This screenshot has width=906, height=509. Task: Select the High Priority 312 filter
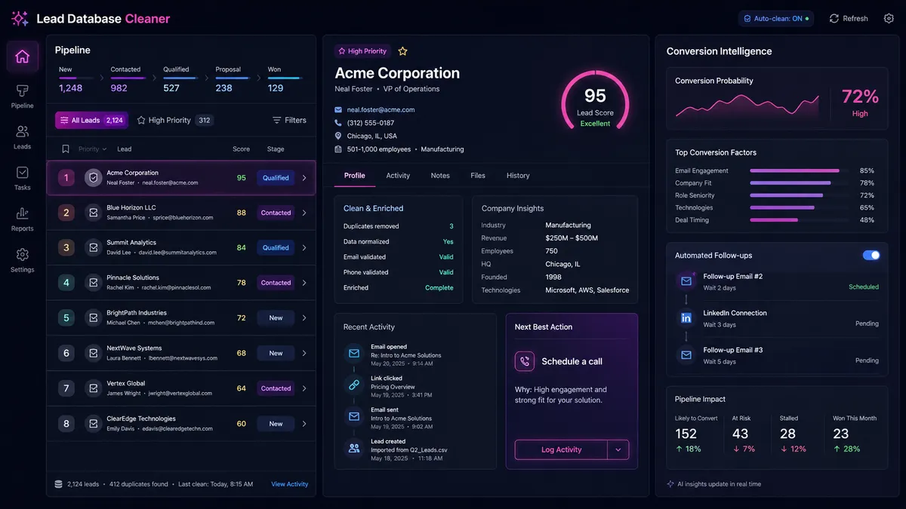(x=174, y=120)
